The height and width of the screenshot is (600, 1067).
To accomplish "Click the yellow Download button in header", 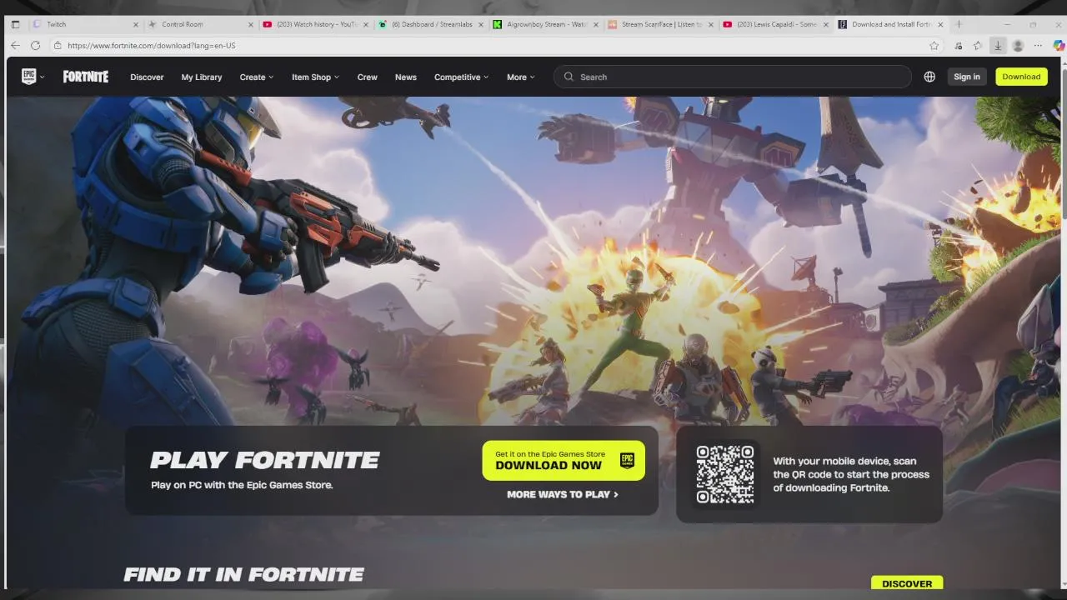I will tap(1021, 77).
